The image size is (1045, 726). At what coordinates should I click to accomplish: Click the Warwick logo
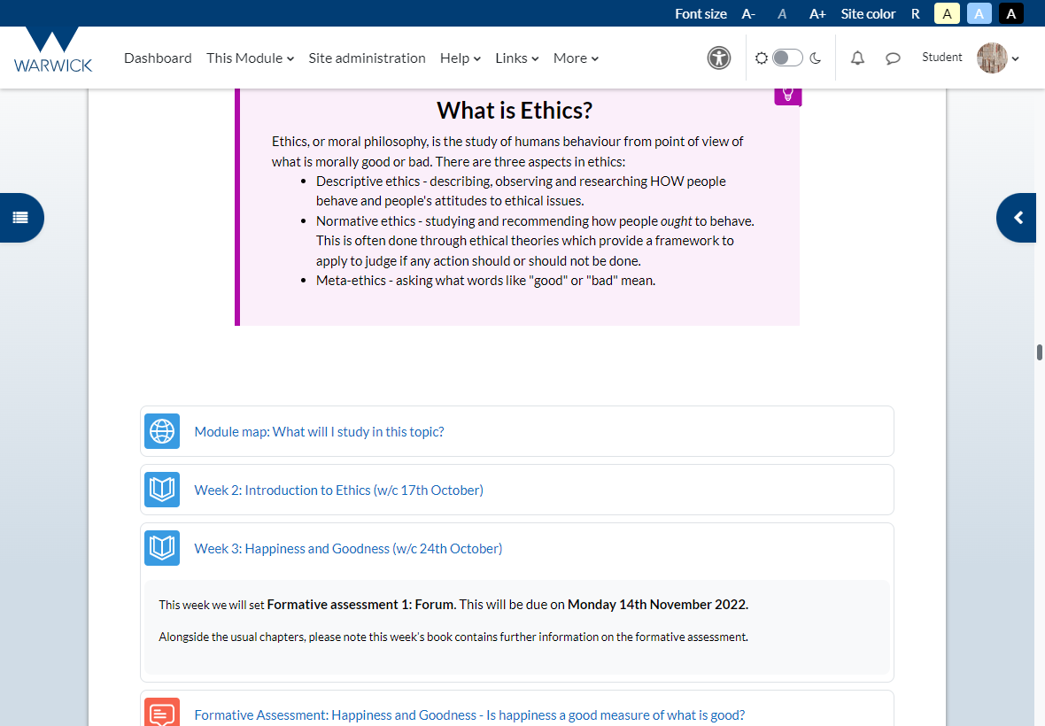tap(53, 50)
